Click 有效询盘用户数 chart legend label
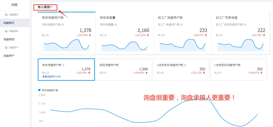This screenshot has width=273, height=127. (x=50, y=90)
